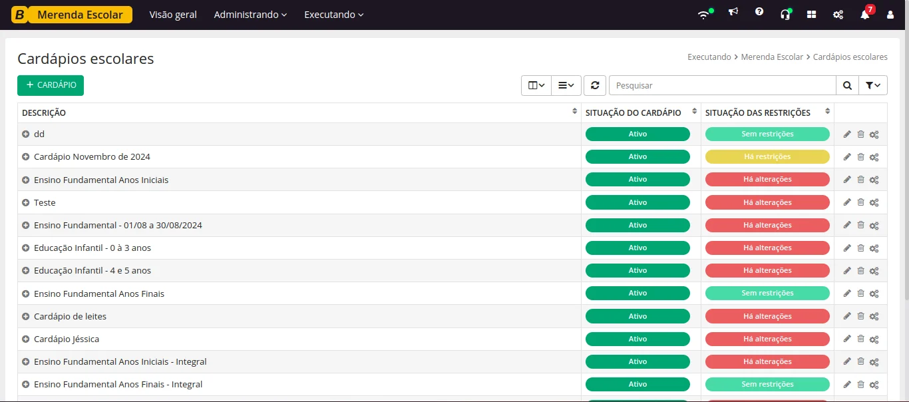
Task: Click the Merenda Escolar logo
Action: coord(72,15)
